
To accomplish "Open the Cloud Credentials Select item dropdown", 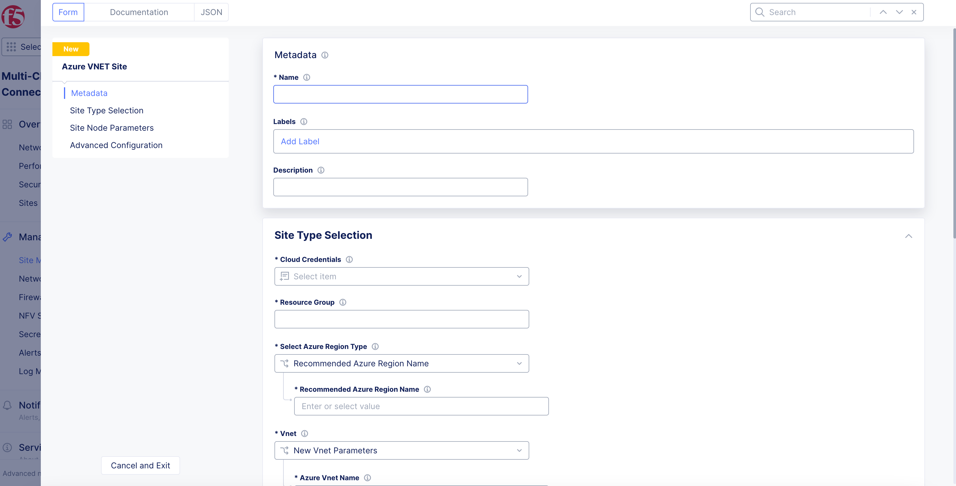I will tap(402, 276).
